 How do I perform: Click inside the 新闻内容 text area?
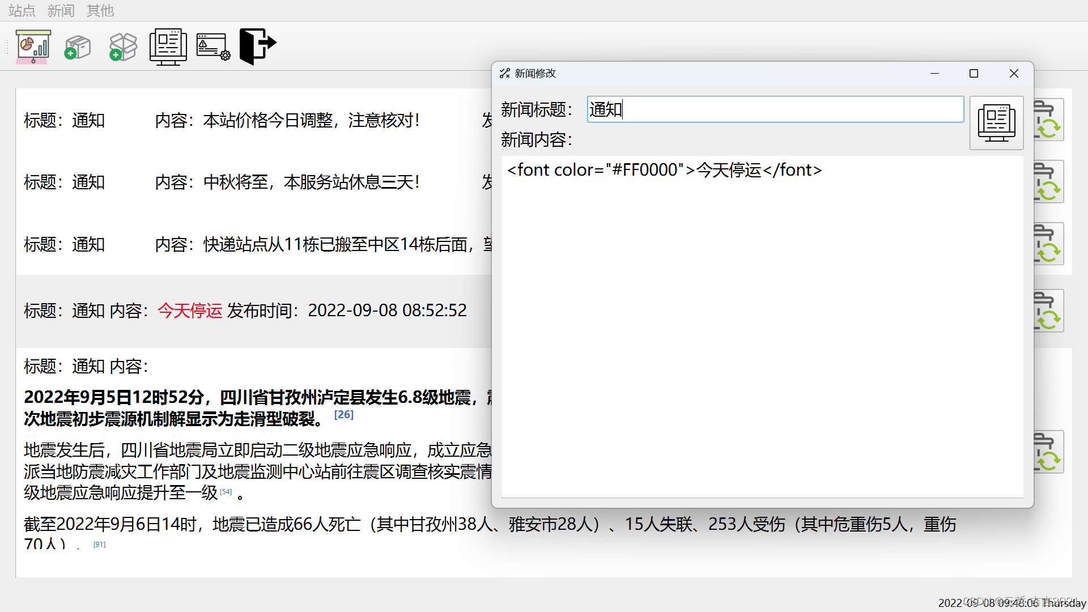762,326
